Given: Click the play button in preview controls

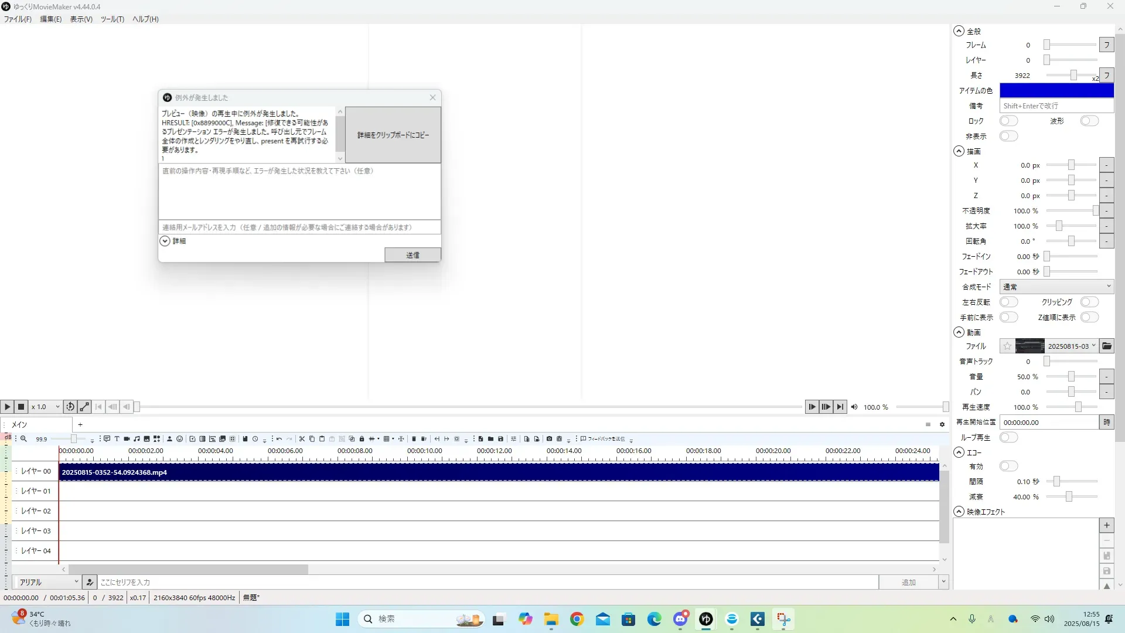Looking at the screenshot, I should click(x=7, y=407).
